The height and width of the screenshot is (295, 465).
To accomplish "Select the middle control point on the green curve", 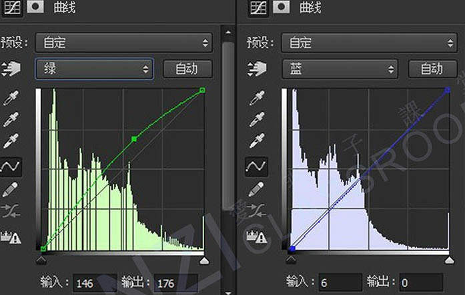I will coord(134,139).
